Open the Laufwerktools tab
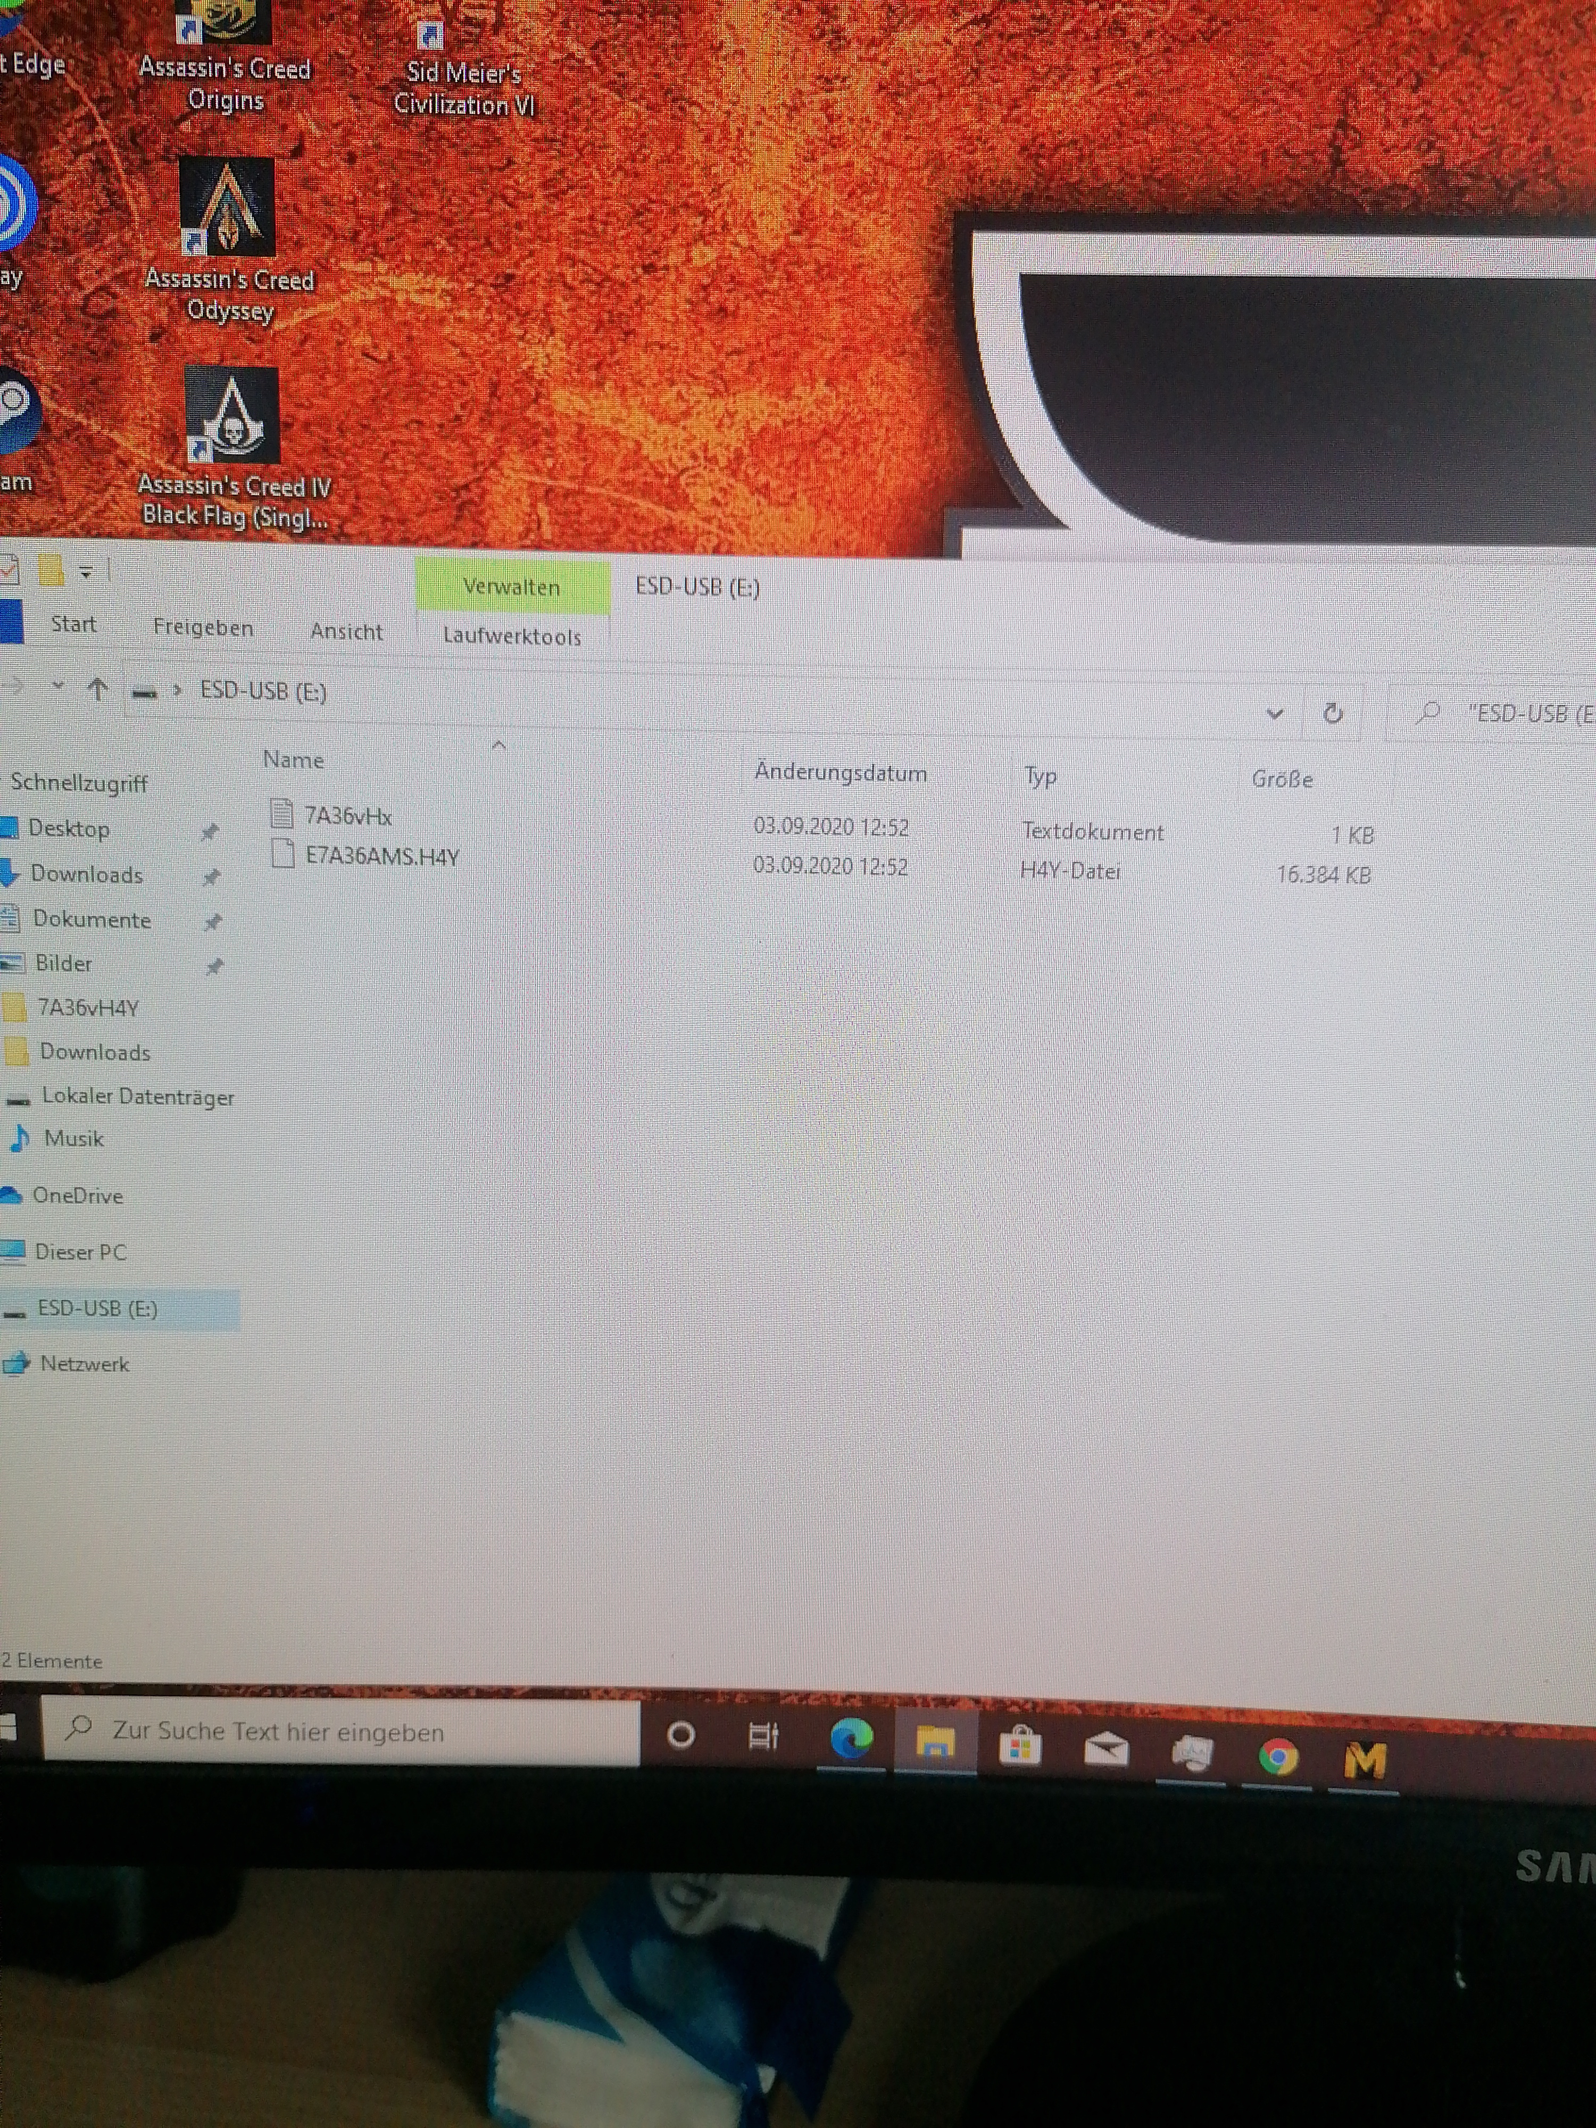The image size is (1596, 2128). pos(512,636)
